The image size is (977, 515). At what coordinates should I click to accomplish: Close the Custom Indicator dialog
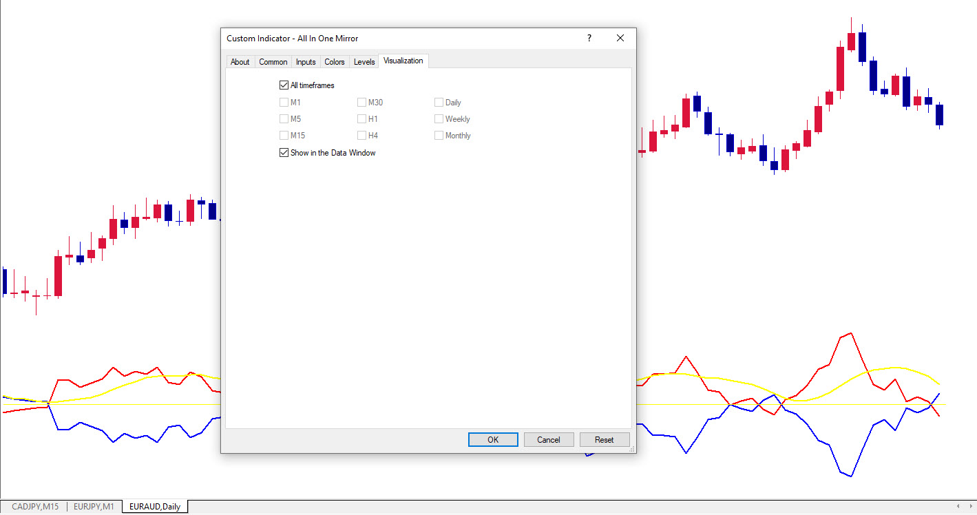(x=620, y=39)
